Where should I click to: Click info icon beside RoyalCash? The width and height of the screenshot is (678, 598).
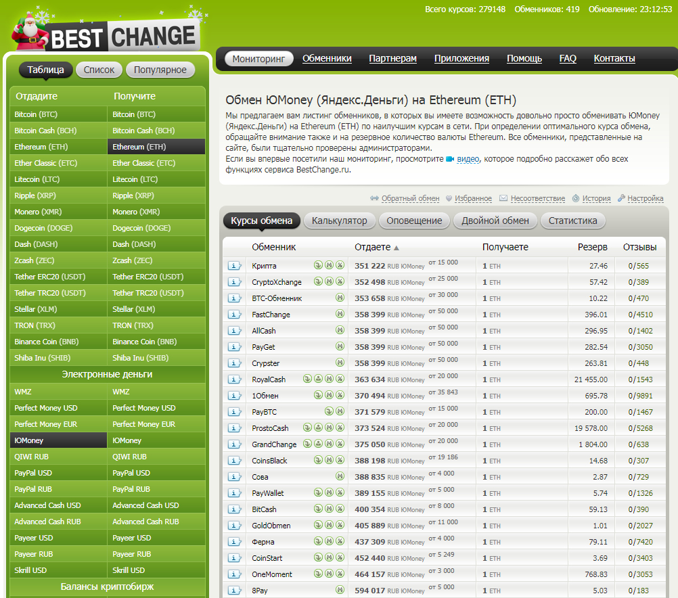234,379
